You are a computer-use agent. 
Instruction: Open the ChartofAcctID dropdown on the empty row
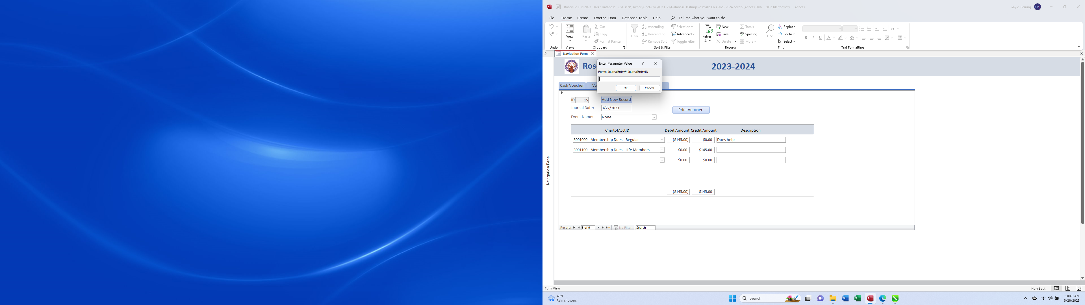click(661, 160)
